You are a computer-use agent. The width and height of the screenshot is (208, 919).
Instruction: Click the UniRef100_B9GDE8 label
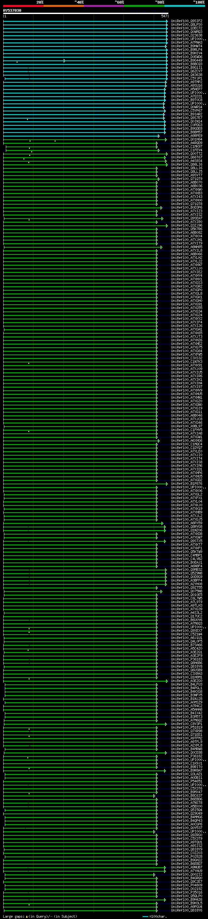click(x=186, y=128)
